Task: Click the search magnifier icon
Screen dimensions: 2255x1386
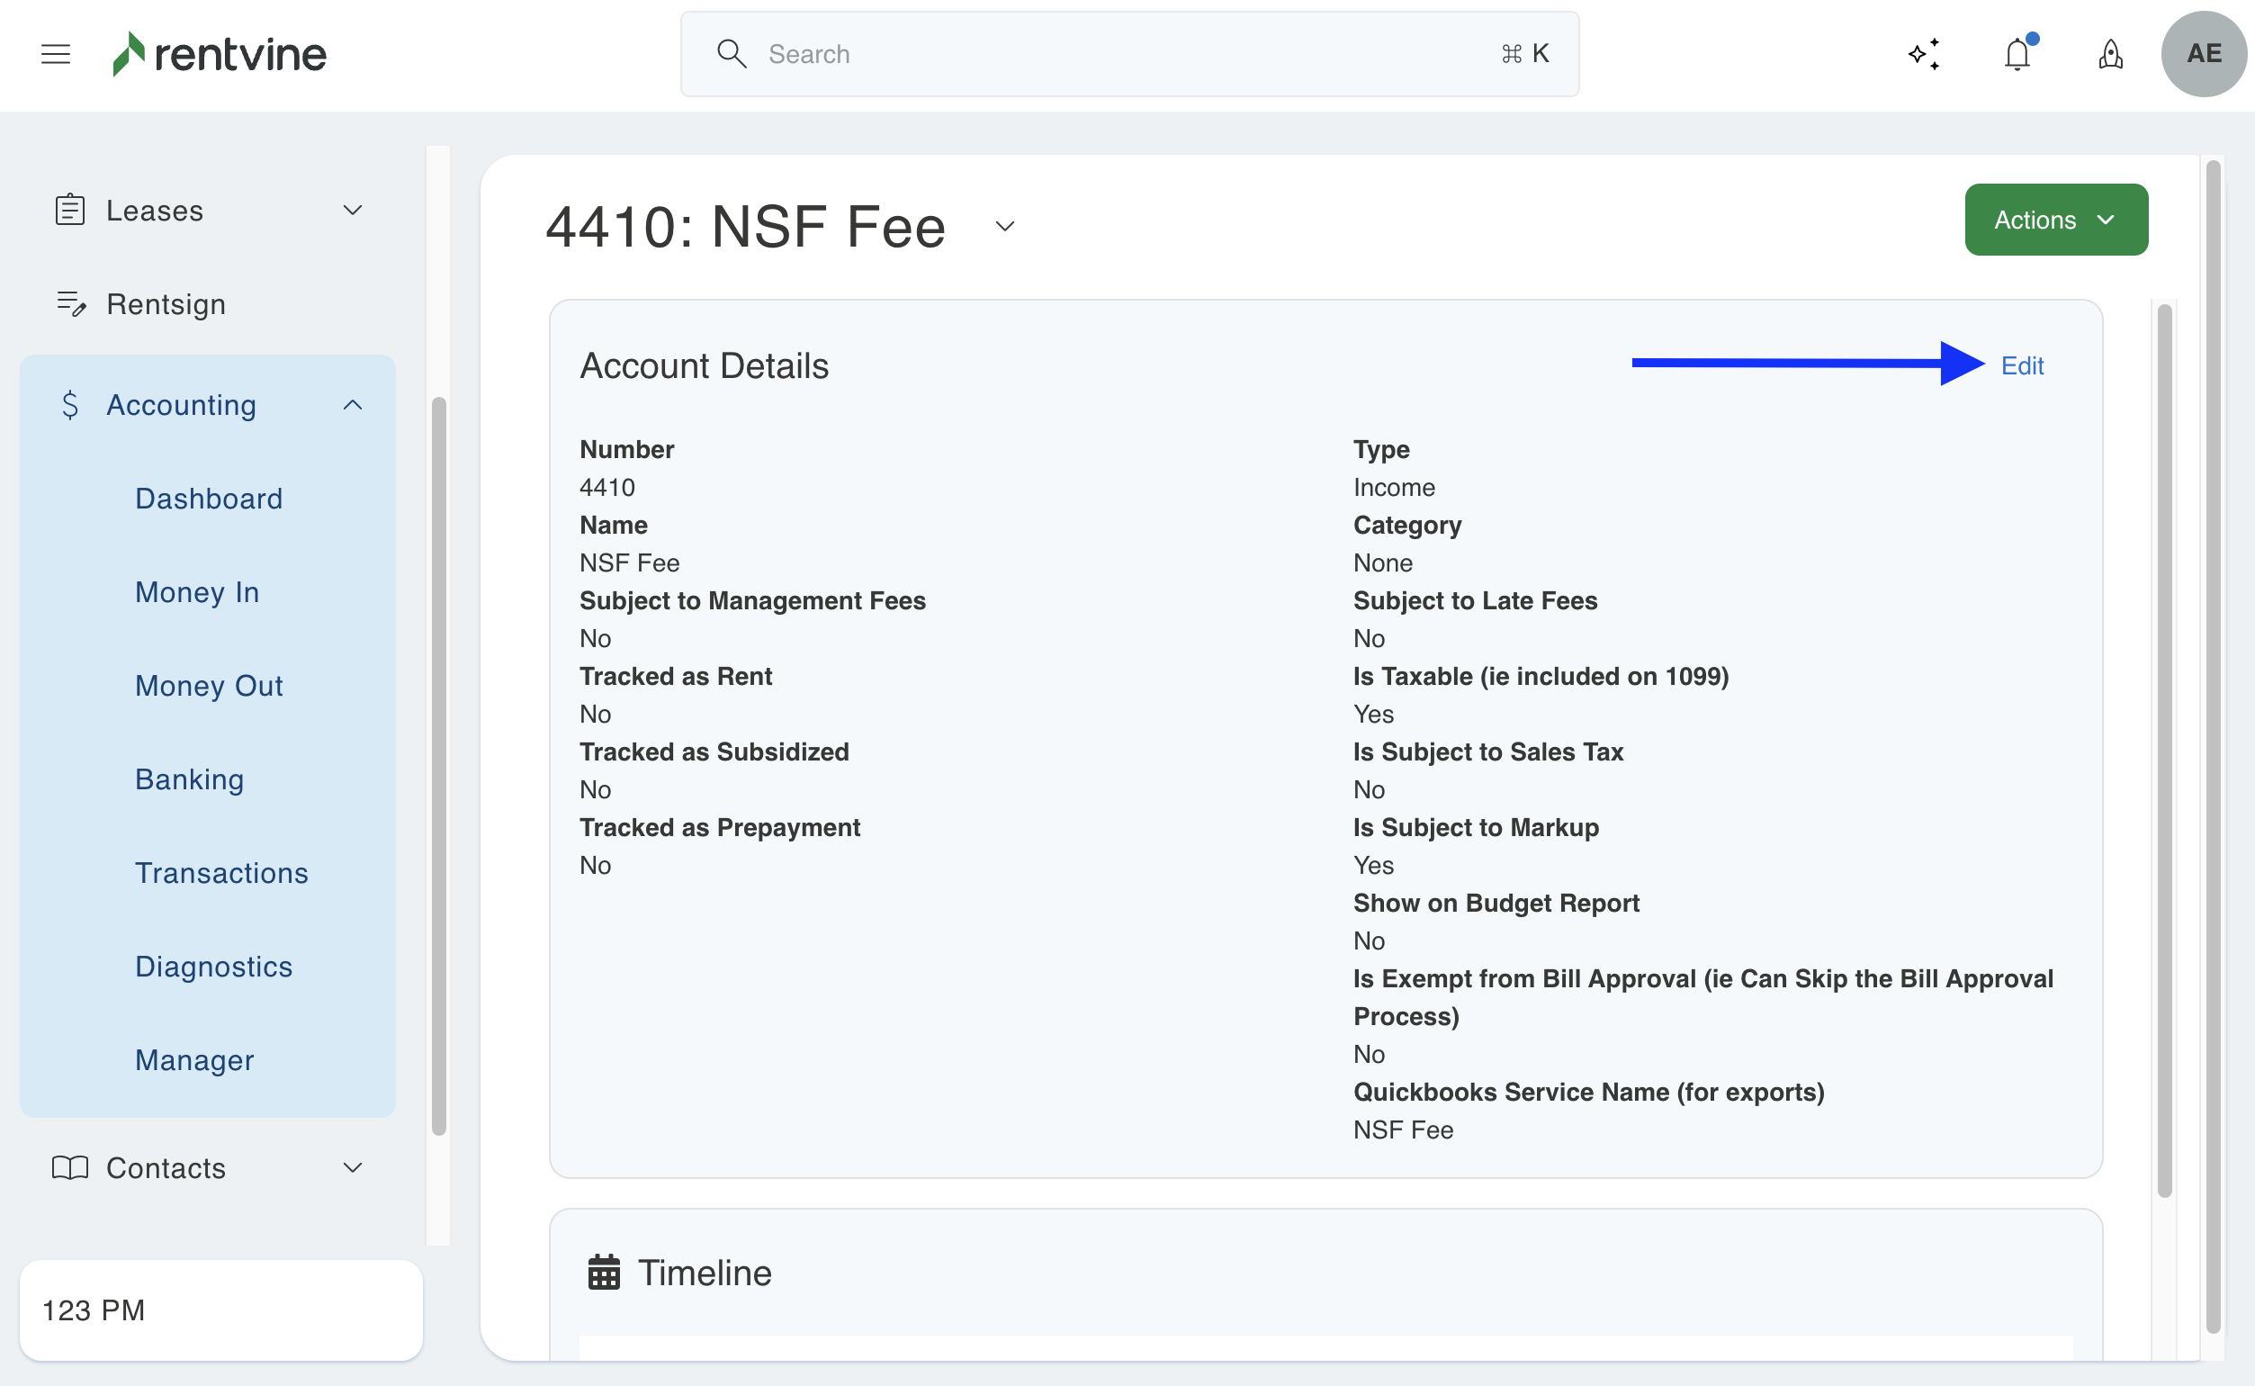Action: 732,54
